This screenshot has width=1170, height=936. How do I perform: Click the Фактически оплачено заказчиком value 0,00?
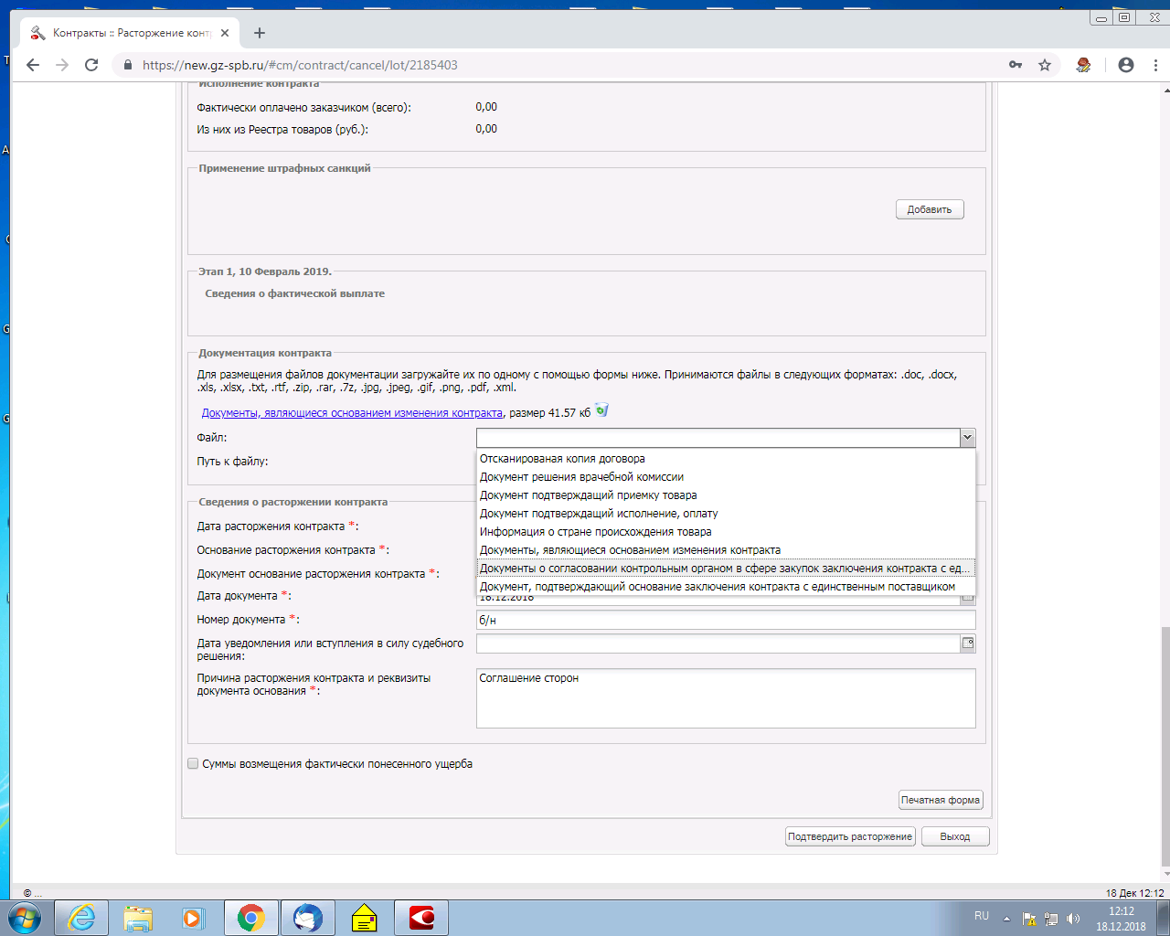(x=486, y=107)
